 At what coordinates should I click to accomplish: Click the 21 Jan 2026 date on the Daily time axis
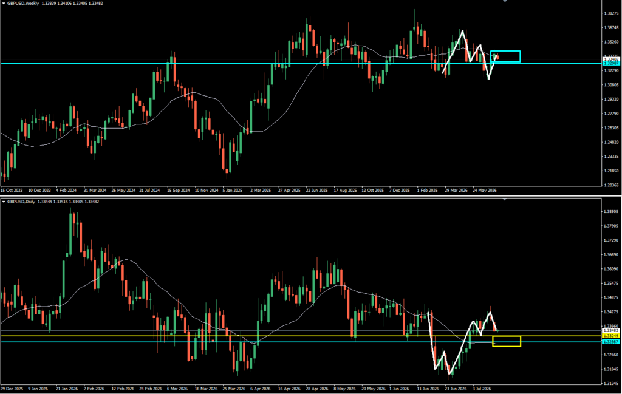click(67, 389)
